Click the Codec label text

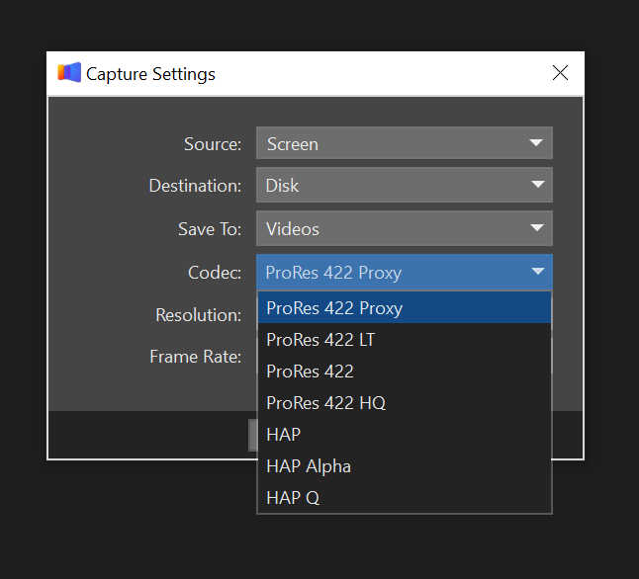pos(215,273)
